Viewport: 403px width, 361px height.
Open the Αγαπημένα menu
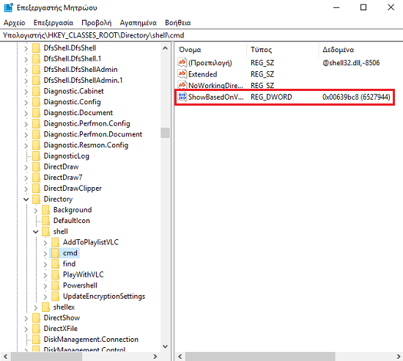(138, 23)
